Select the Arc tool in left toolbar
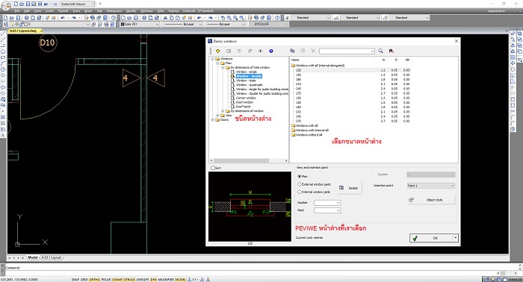 pyautogui.click(x=3, y=63)
